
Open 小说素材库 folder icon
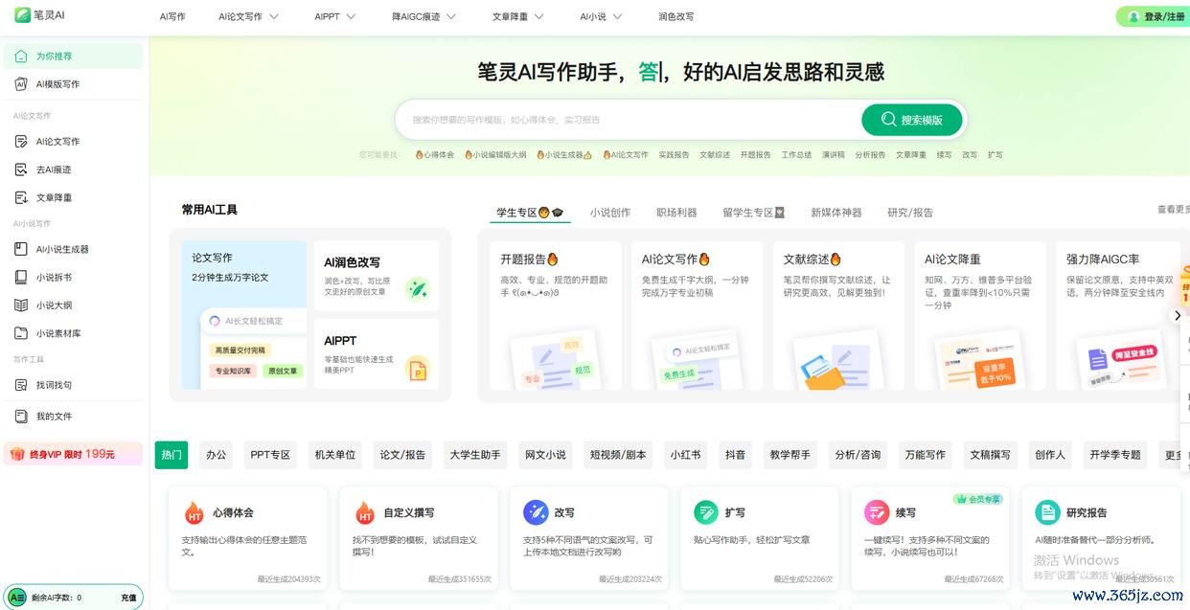21,333
